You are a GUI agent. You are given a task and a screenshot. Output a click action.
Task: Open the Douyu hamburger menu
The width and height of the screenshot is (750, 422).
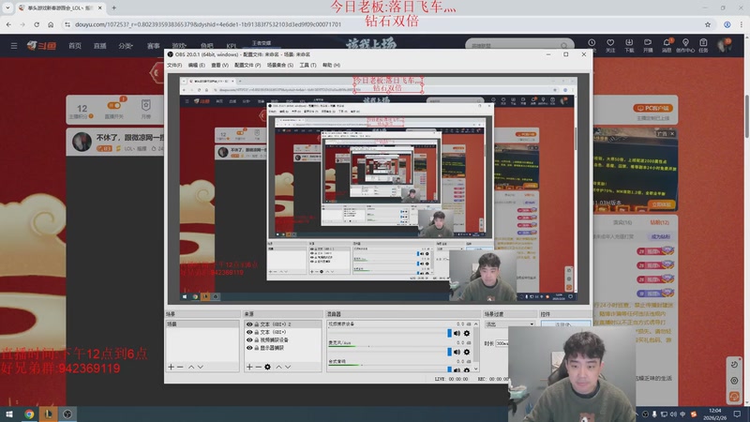(x=14, y=45)
